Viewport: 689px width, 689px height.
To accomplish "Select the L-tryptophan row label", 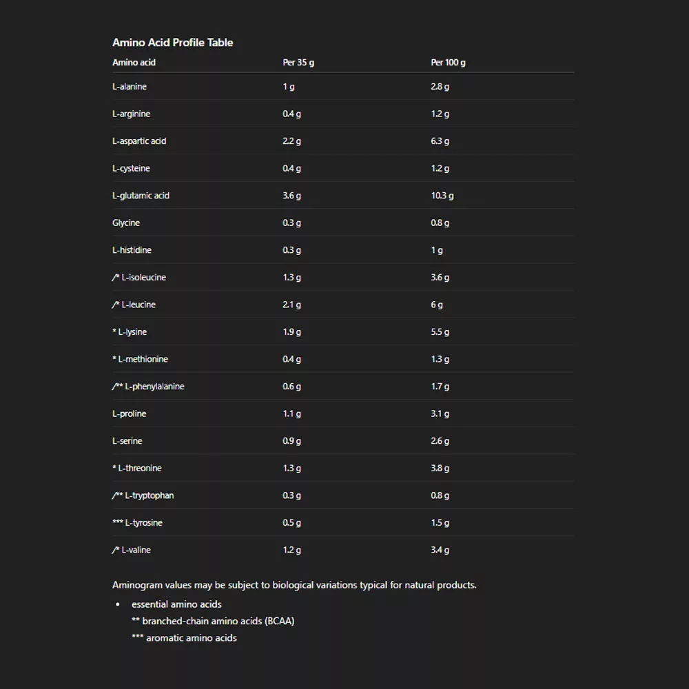I will point(149,495).
